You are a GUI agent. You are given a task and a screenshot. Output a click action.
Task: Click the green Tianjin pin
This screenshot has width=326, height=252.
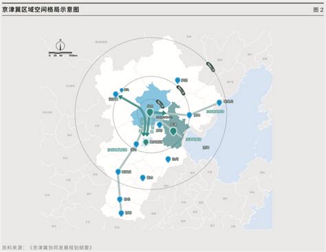click(x=173, y=132)
